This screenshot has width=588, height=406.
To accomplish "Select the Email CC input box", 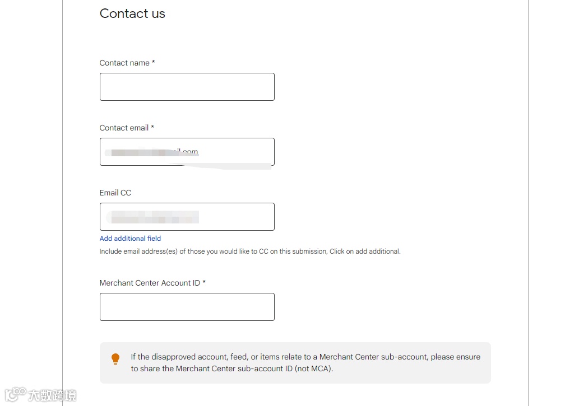I will 187,217.
